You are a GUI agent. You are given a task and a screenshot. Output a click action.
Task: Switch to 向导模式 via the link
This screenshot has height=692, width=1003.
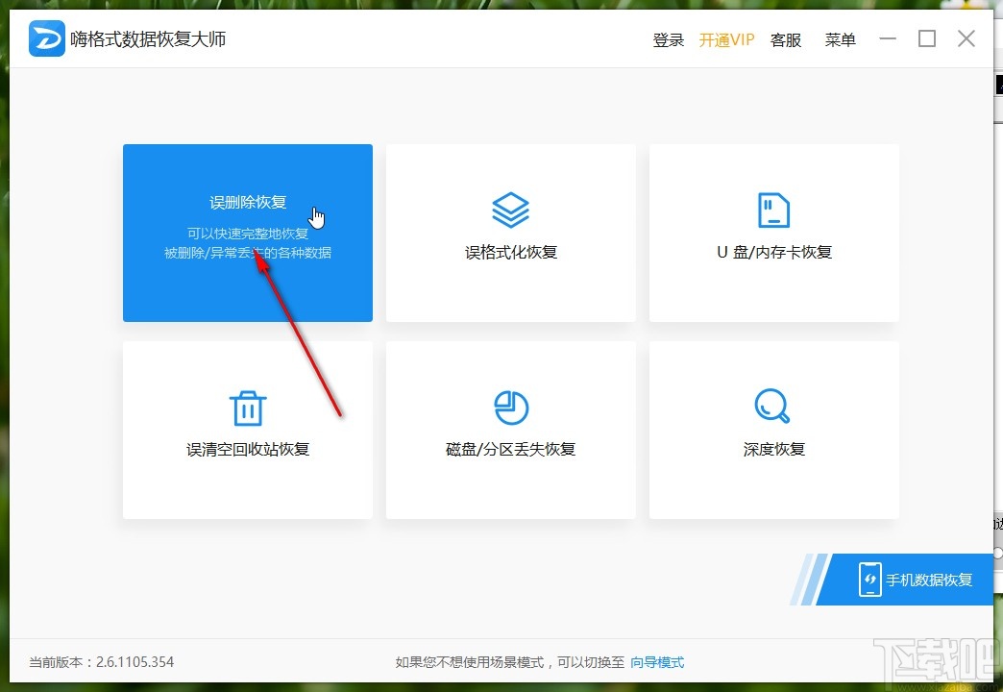click(657, 662)
